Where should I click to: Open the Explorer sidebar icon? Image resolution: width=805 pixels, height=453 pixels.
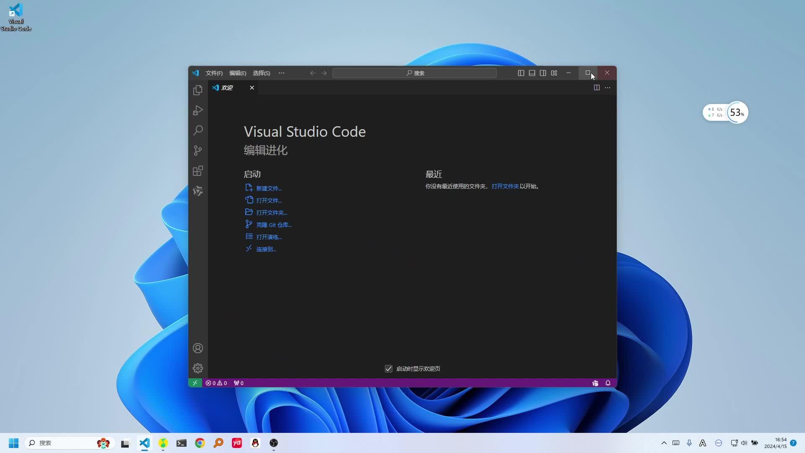point(197,90)
